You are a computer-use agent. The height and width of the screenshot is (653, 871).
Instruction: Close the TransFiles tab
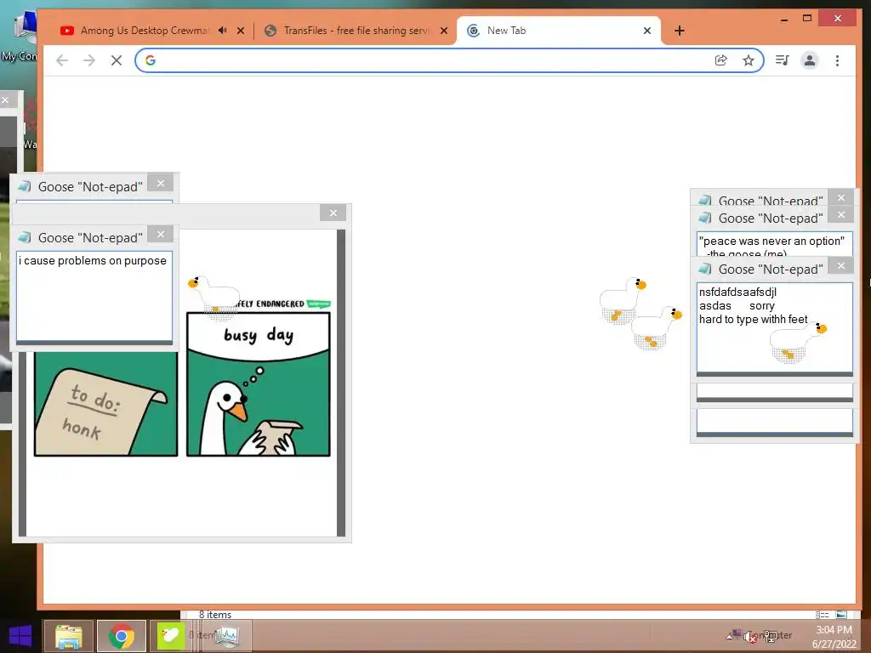pyautogui.click(x=444, y=31)
